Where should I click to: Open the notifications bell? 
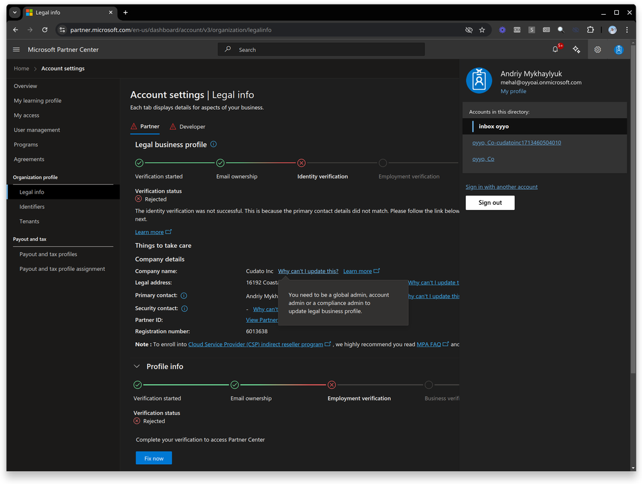point(555,49)
